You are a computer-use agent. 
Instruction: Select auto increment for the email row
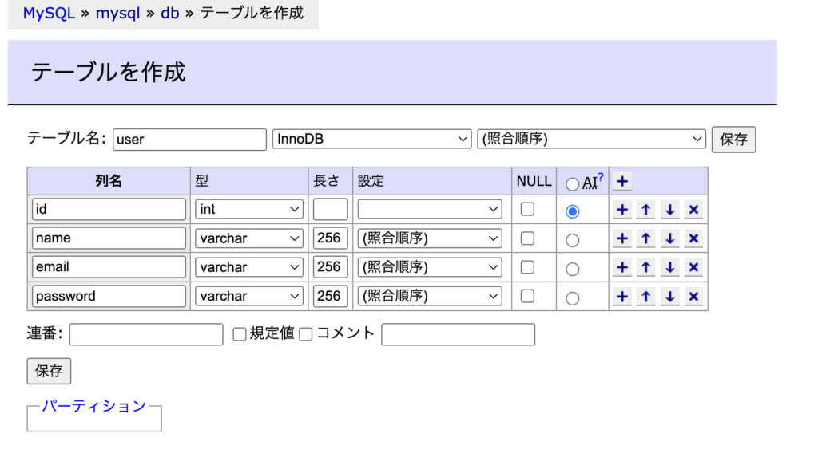[572, 270]
